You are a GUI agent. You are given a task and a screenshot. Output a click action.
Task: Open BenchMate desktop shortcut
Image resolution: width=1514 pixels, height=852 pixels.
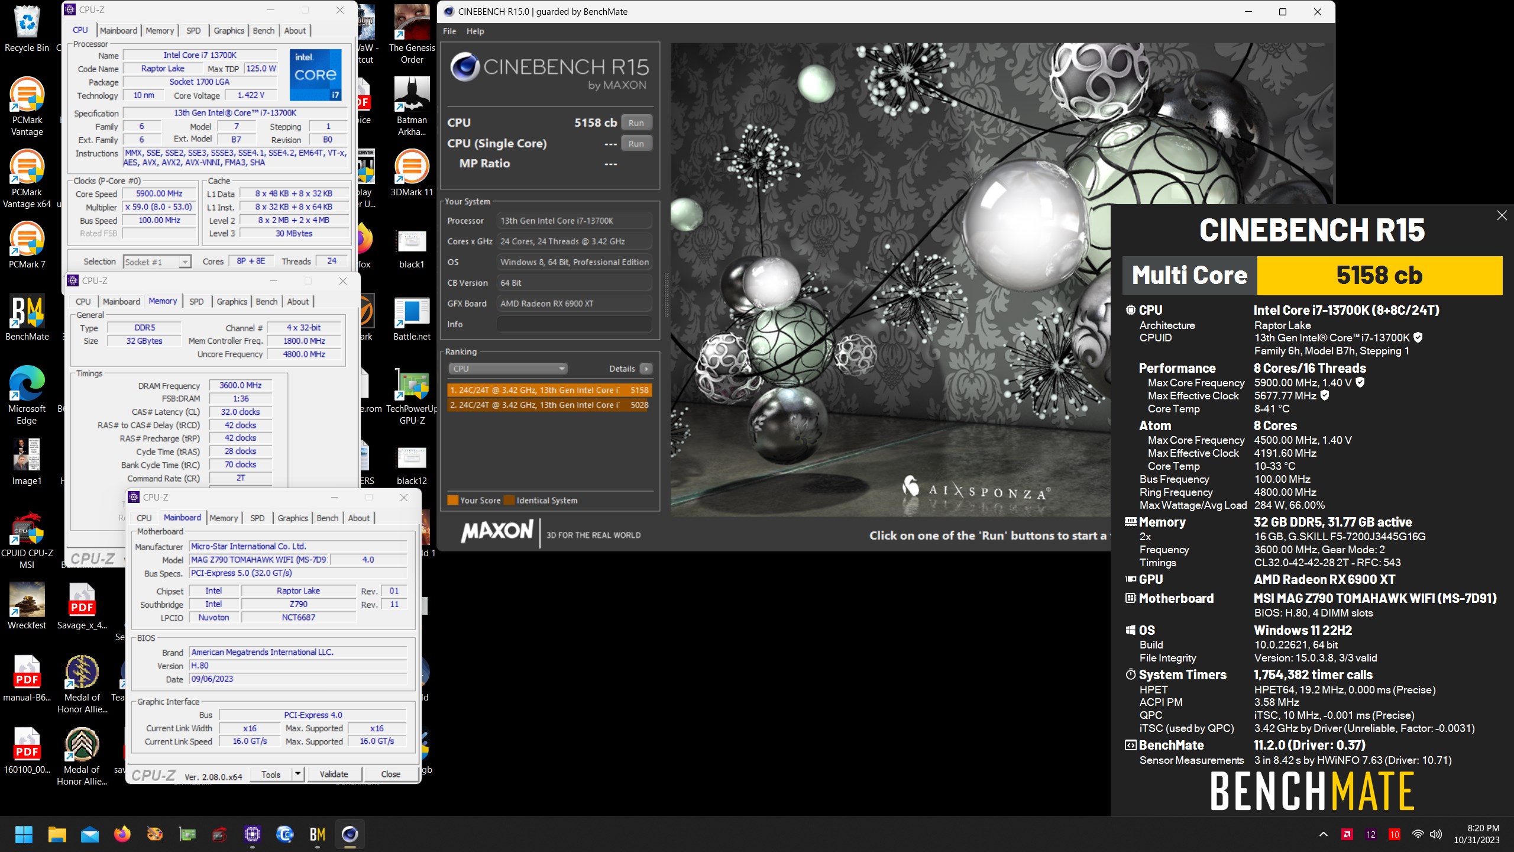pos(27,317)
